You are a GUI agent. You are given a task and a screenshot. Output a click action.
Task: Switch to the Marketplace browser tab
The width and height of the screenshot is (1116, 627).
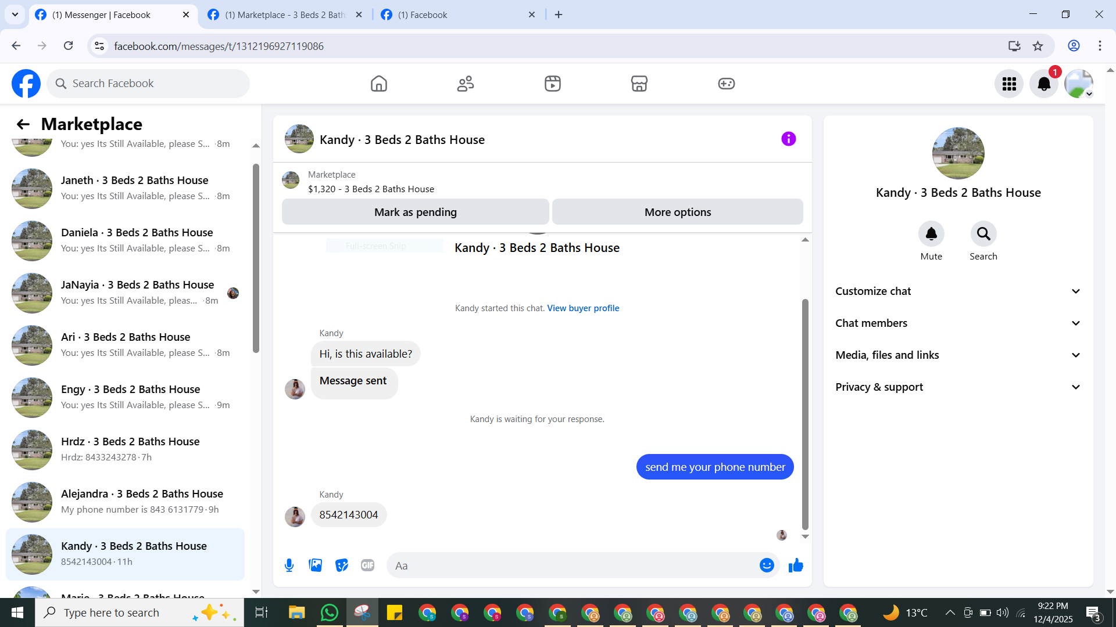point(285,15)
